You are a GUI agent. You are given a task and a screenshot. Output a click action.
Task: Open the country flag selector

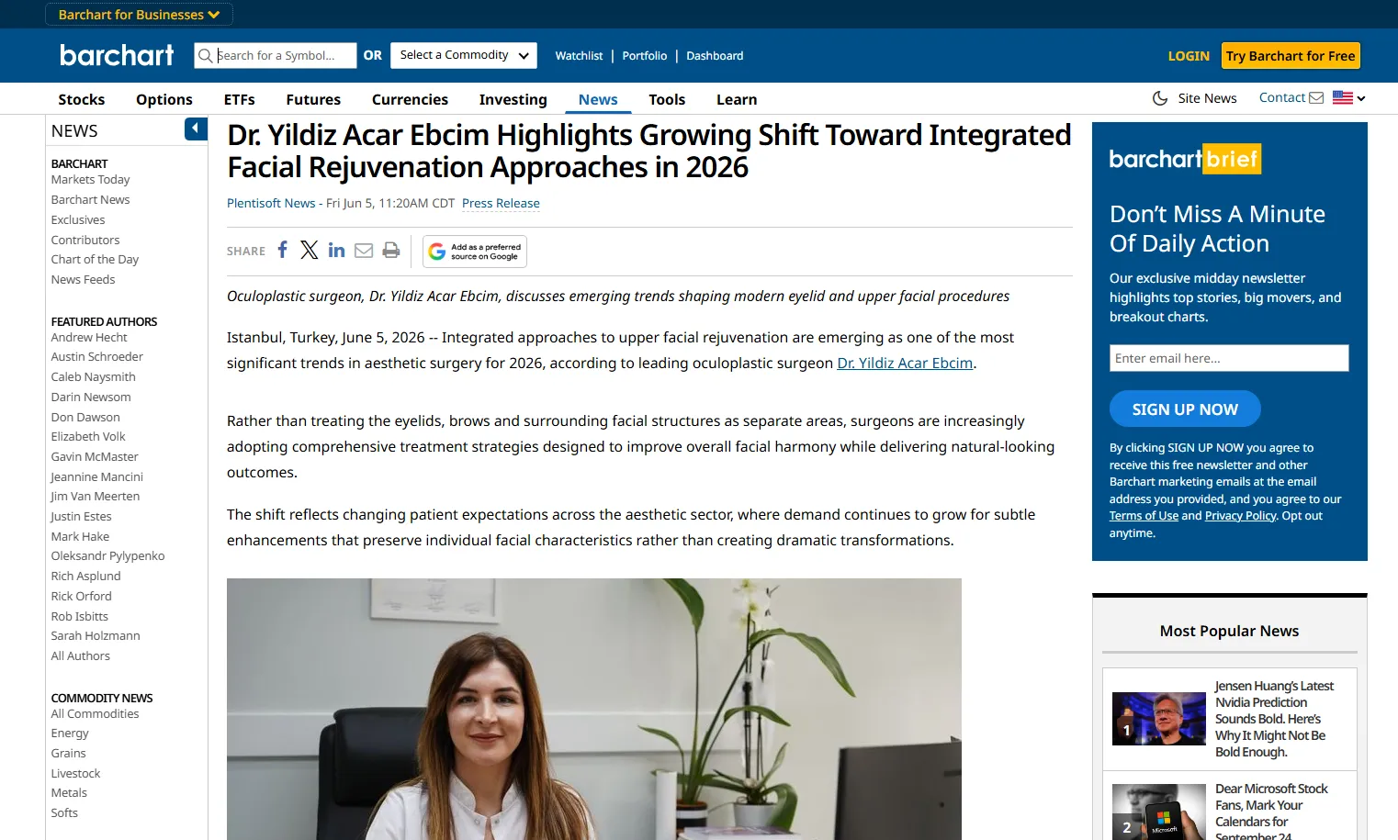(x=1348, y=97)
